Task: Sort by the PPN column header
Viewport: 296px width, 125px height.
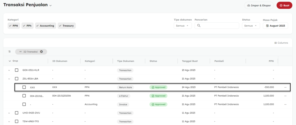Action: [x=271, y=61]
